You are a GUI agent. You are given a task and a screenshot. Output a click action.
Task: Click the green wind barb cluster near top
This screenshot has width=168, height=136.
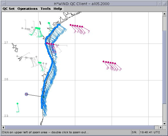[x=38, y=31]
